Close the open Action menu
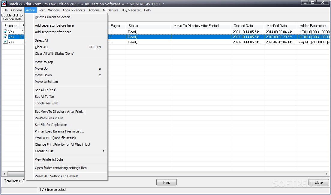This screenshot has height=195, width=331. click(30, 10)
